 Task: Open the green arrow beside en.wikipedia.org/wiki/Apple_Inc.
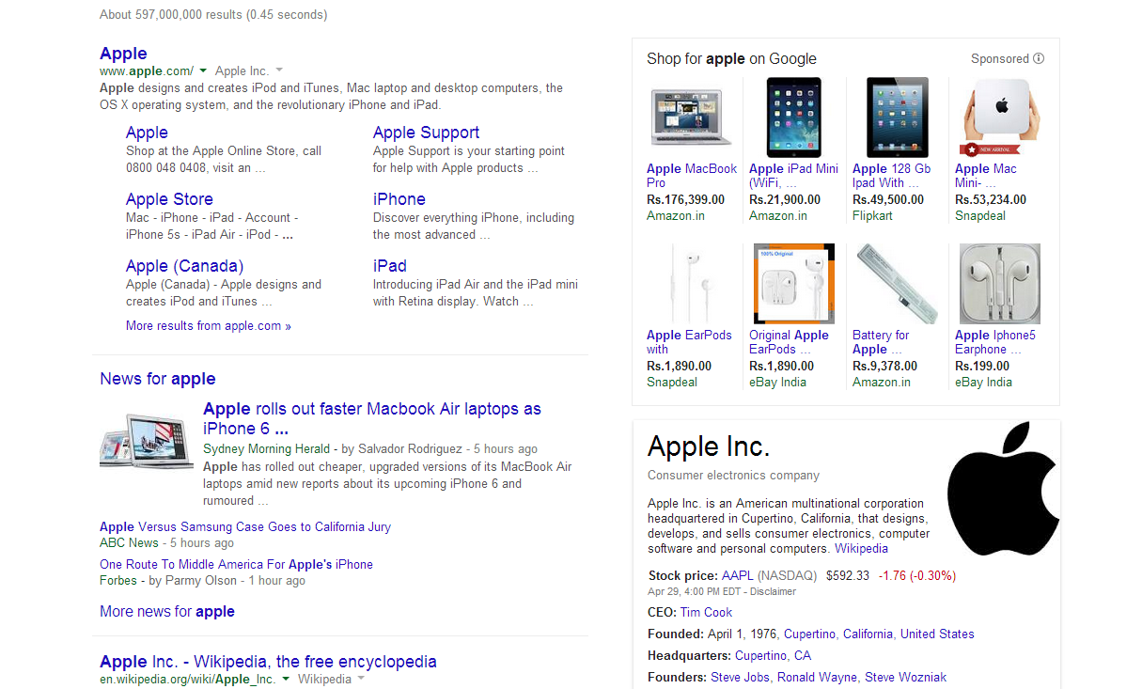point(286,680)
